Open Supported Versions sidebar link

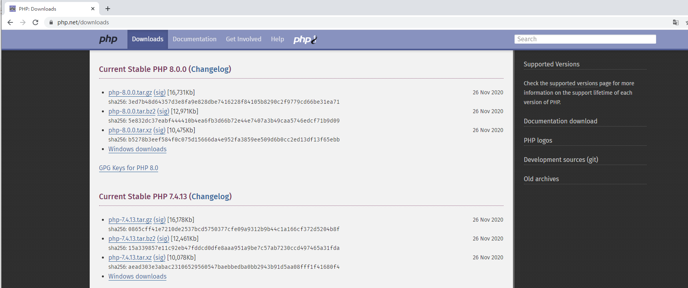[552, 64]
